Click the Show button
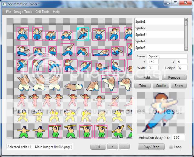 coord(179,85)
